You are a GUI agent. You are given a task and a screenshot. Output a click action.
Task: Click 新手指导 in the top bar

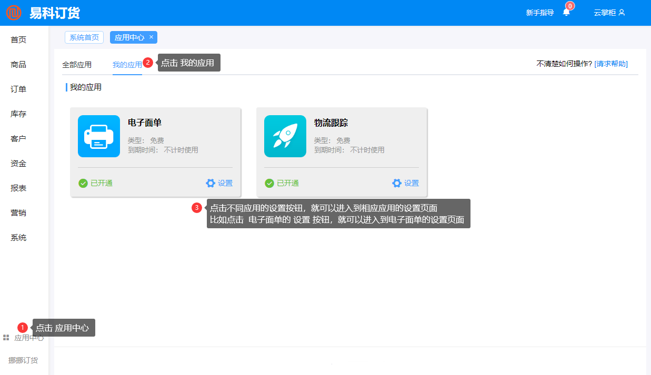pyautogui.click(x=539, y=13)
